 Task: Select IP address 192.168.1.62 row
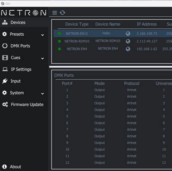[113, 49]
